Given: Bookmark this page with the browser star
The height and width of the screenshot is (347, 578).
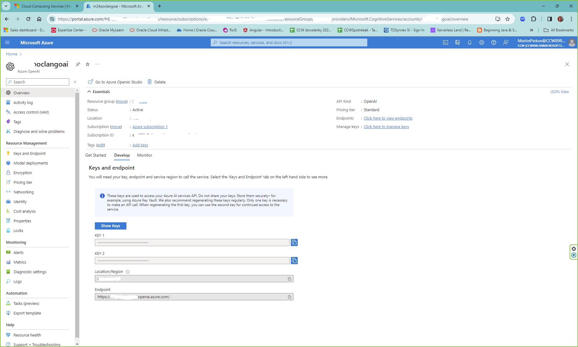Looking at the screenshot, I should point(508,19).
